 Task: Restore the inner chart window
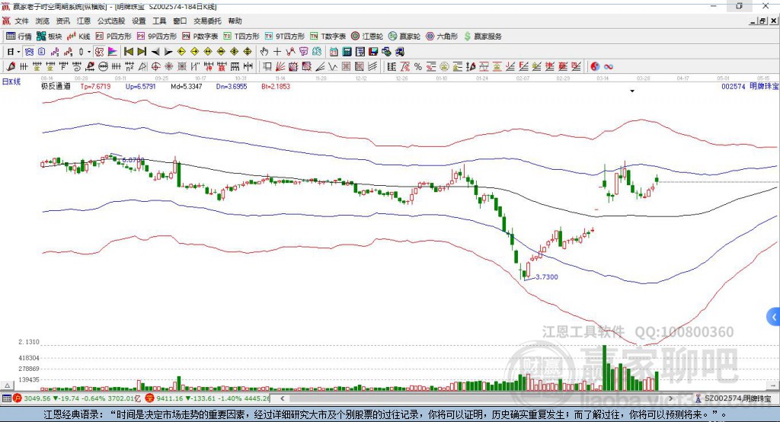click(762, 21)
